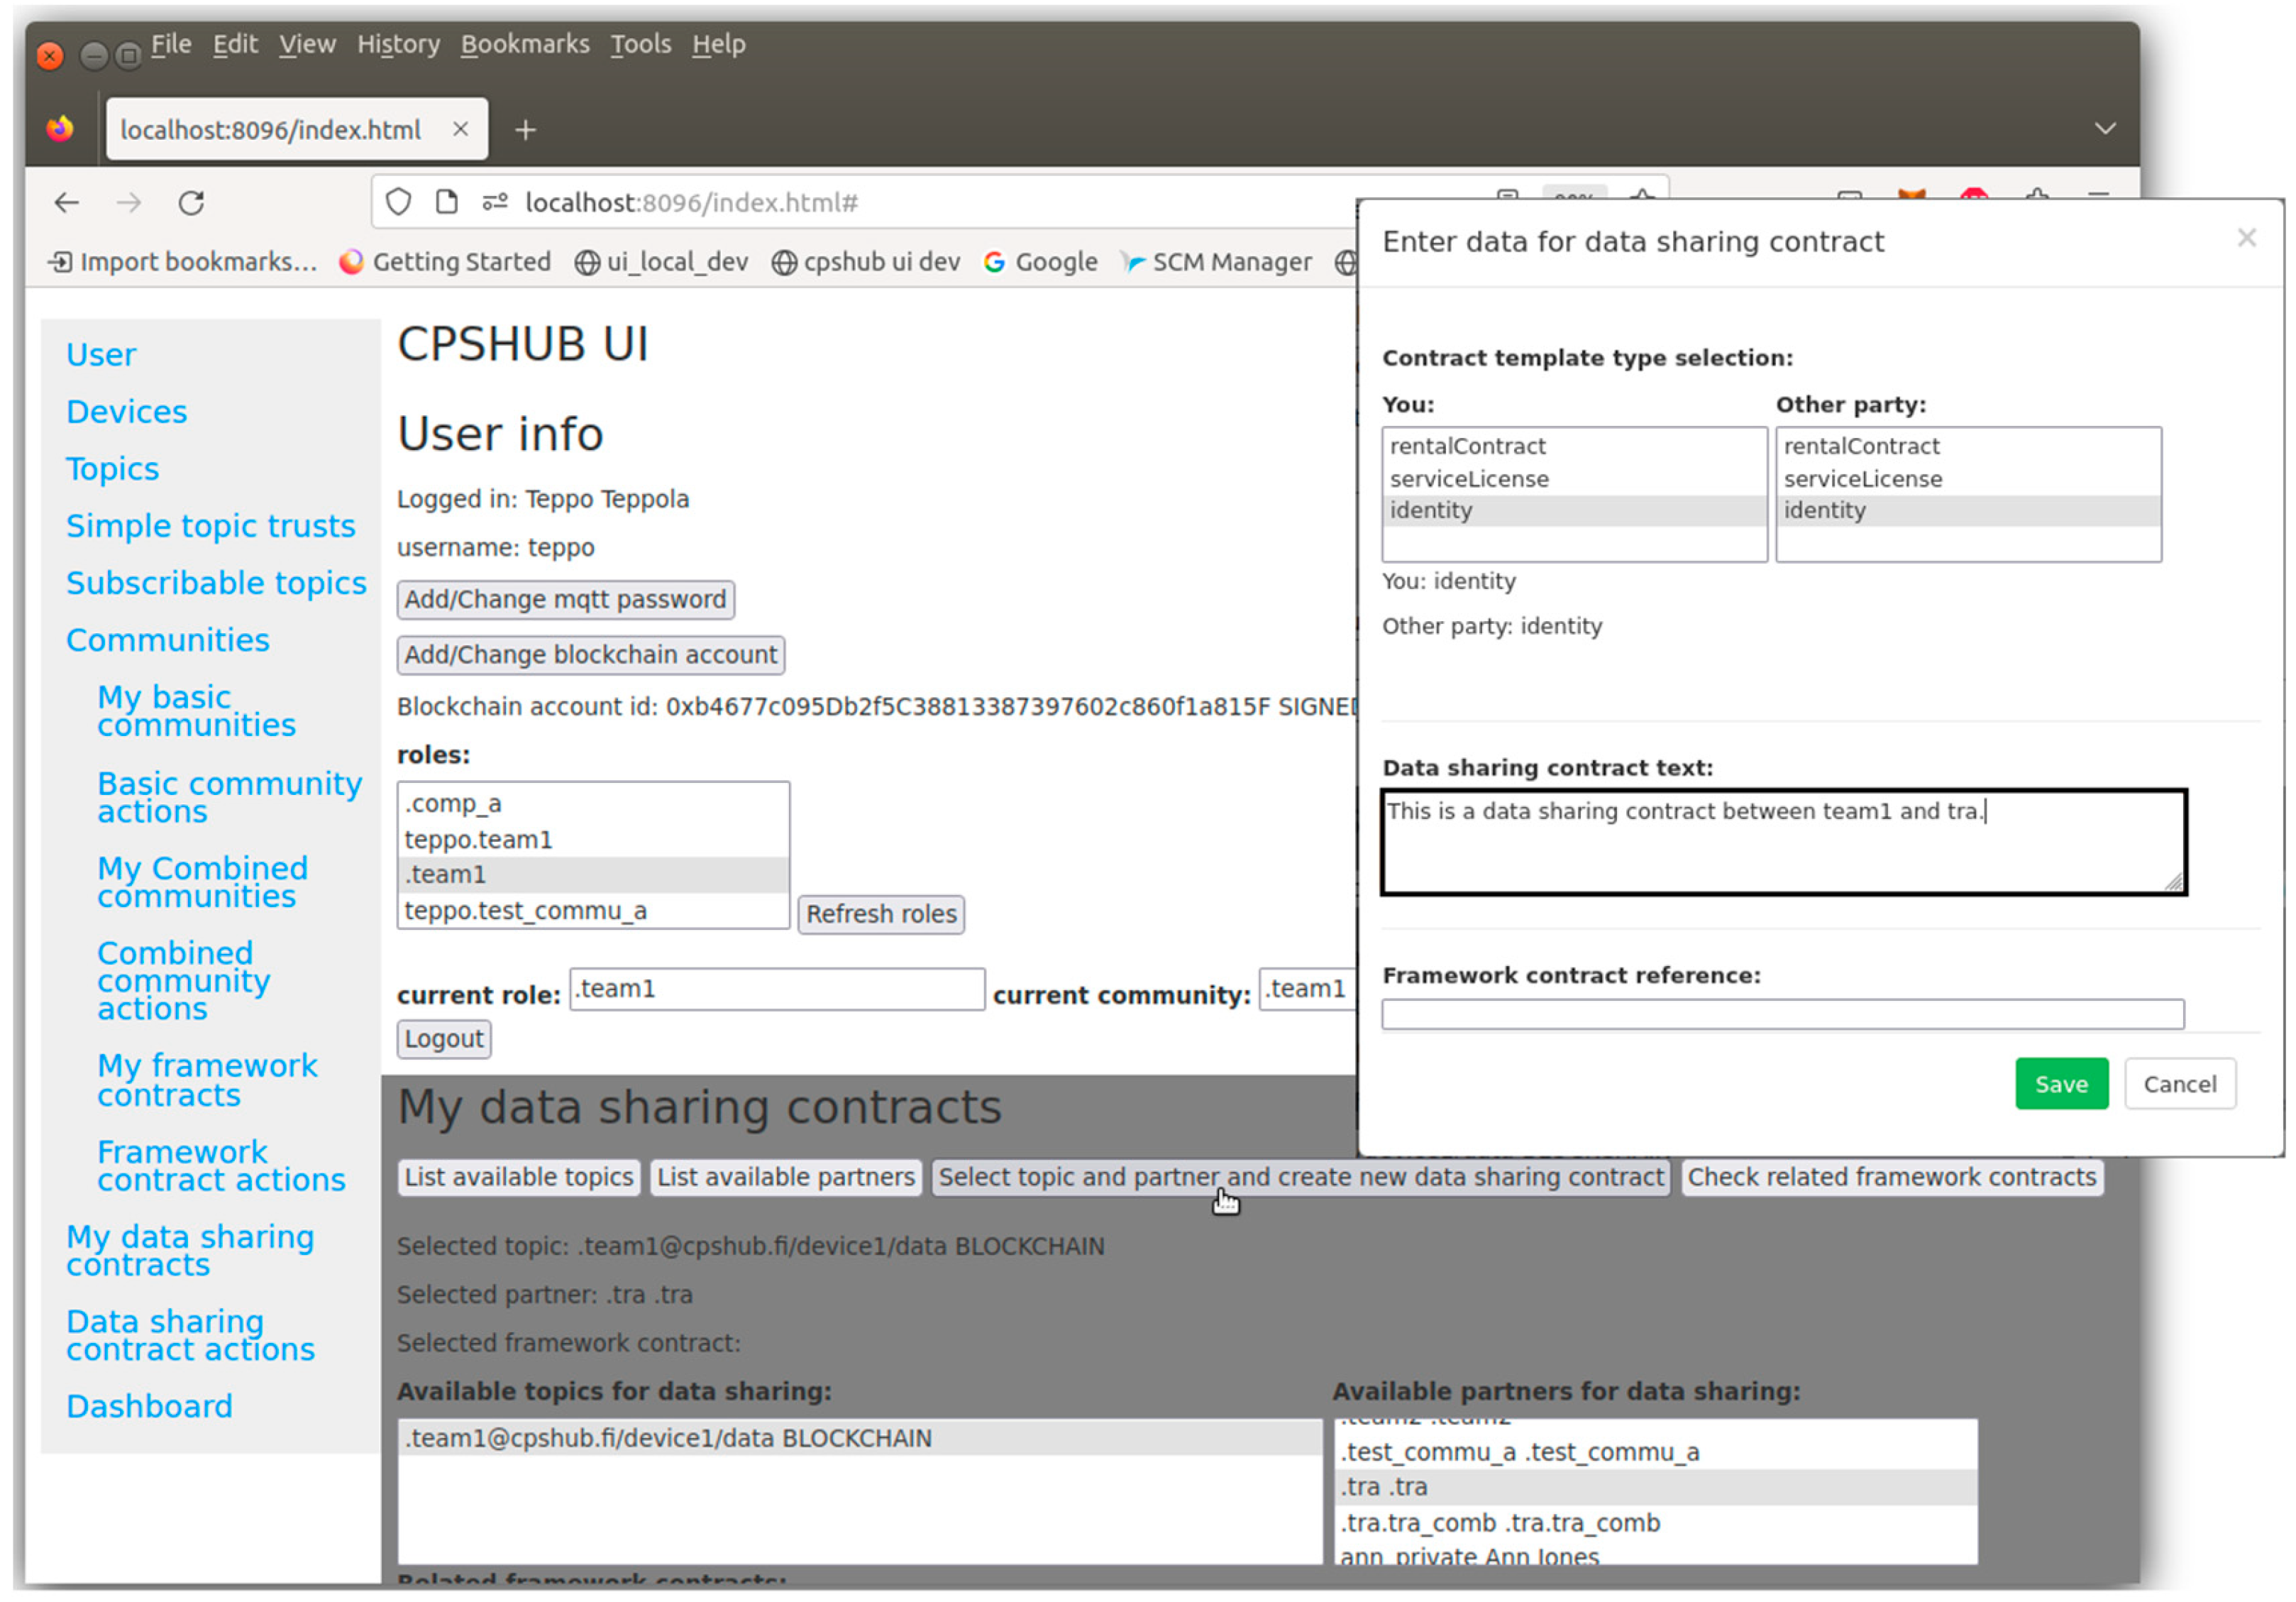Open the Bookmarks menu

pos(525,44)
